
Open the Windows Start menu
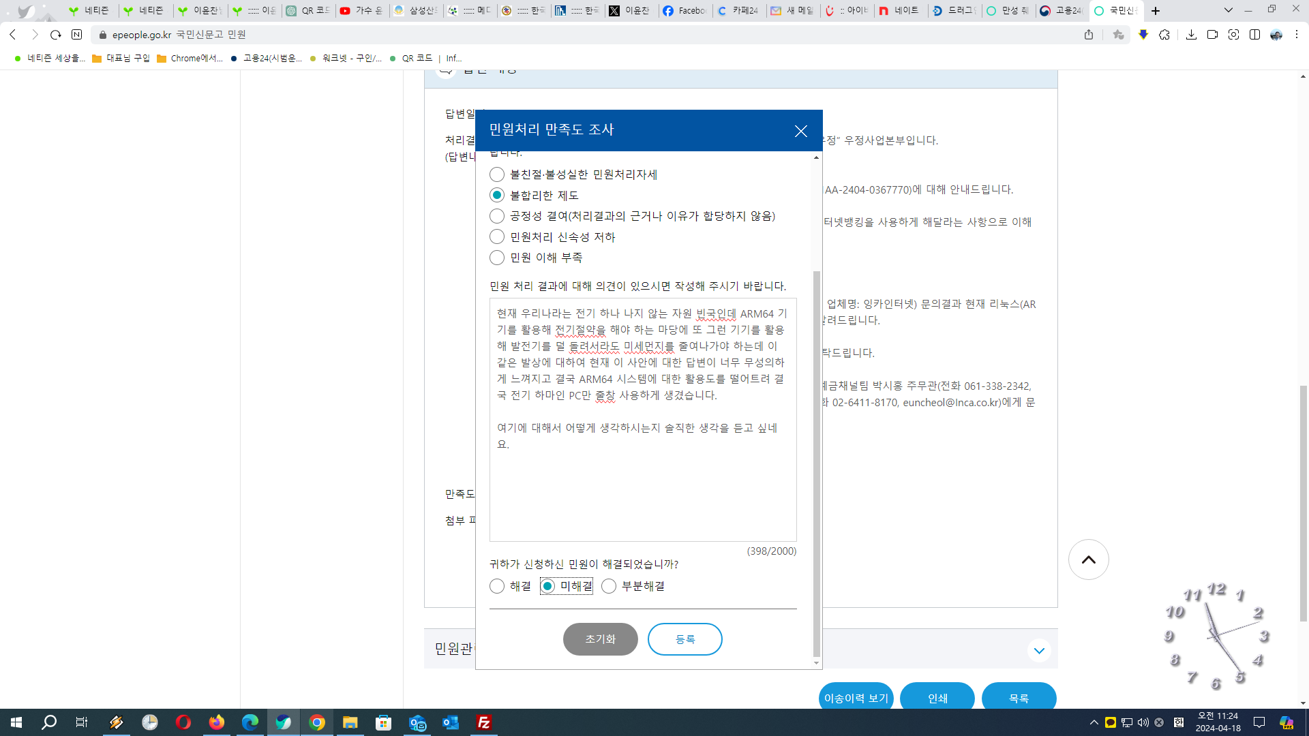pos(16,722)
